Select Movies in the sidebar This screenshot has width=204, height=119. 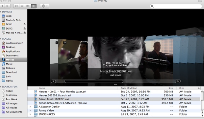13,60
